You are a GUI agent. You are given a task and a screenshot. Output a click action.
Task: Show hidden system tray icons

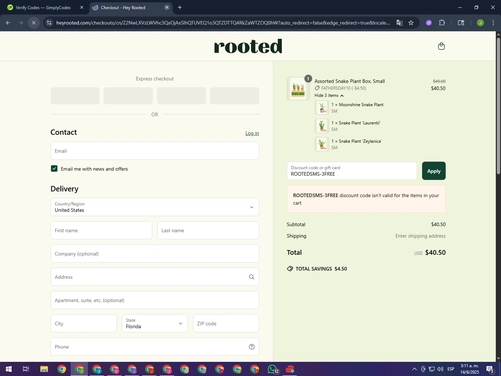coord(414,369)
